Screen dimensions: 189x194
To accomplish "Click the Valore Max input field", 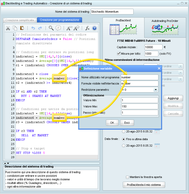I will point(139,106).
